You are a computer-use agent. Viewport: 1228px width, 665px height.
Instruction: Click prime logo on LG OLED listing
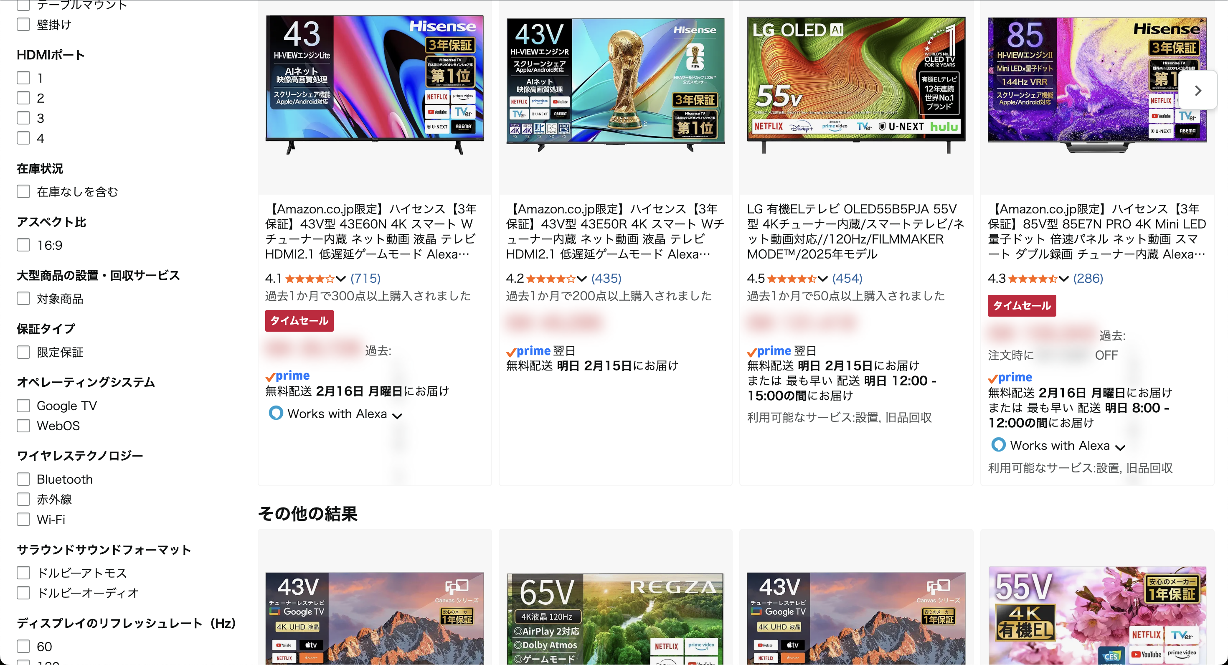769,351
